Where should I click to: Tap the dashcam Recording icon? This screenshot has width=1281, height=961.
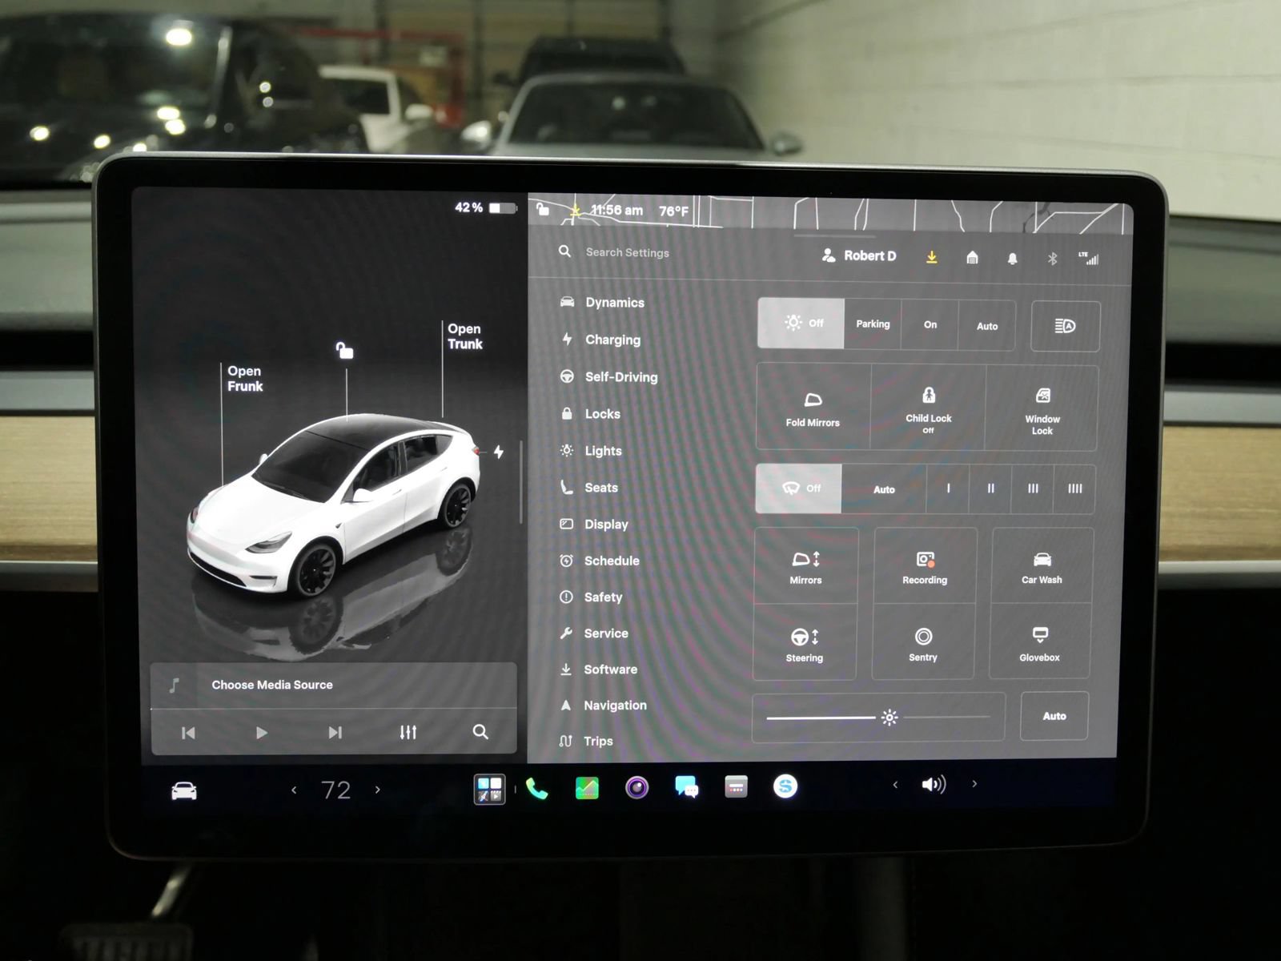point(925,567)
